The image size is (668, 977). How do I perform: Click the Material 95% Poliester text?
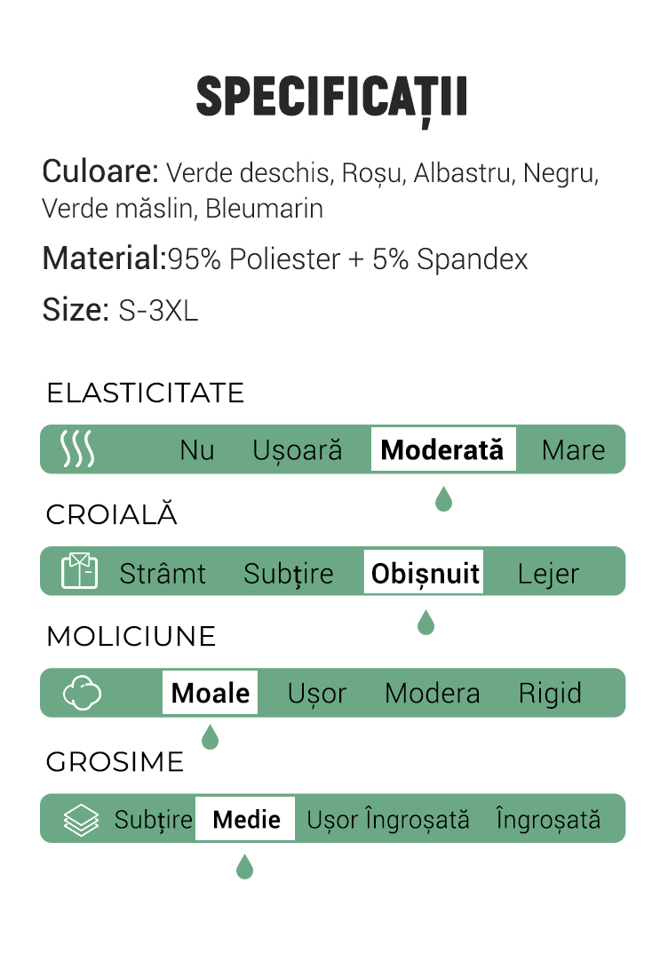tap(285, 258)
